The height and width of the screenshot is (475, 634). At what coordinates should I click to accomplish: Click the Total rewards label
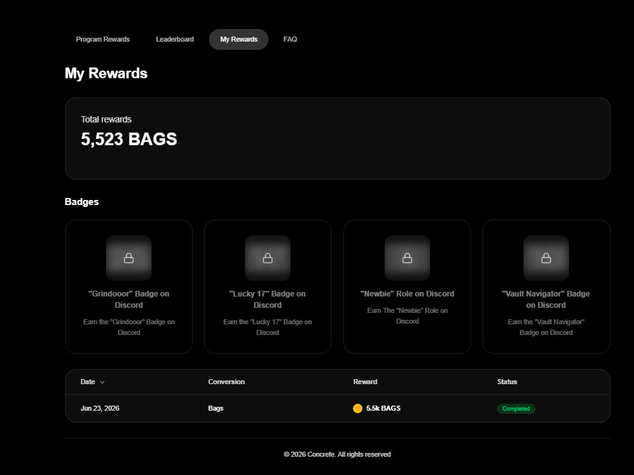click(x=106, y=120)
